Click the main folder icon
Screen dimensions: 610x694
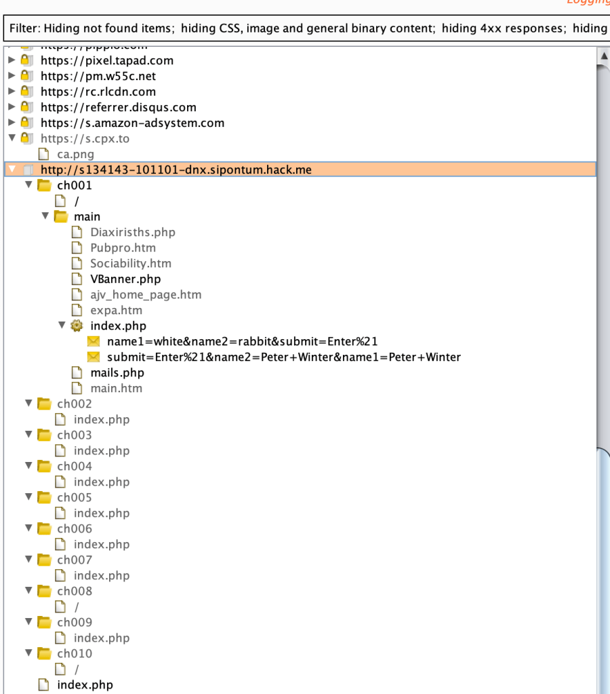coord(61,217)
